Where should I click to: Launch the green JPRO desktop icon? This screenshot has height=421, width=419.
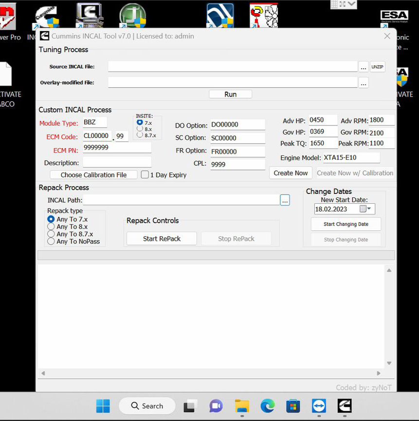pyautogui.click(x=132, y=14)
